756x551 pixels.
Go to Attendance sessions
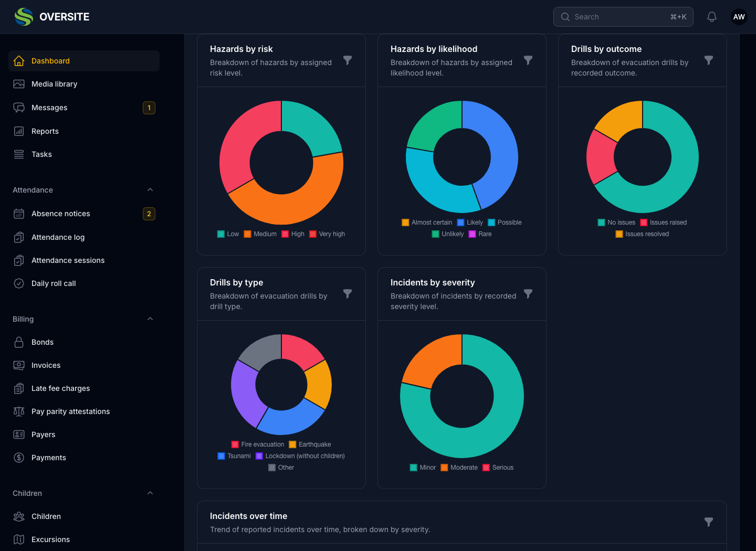point(84,260)
